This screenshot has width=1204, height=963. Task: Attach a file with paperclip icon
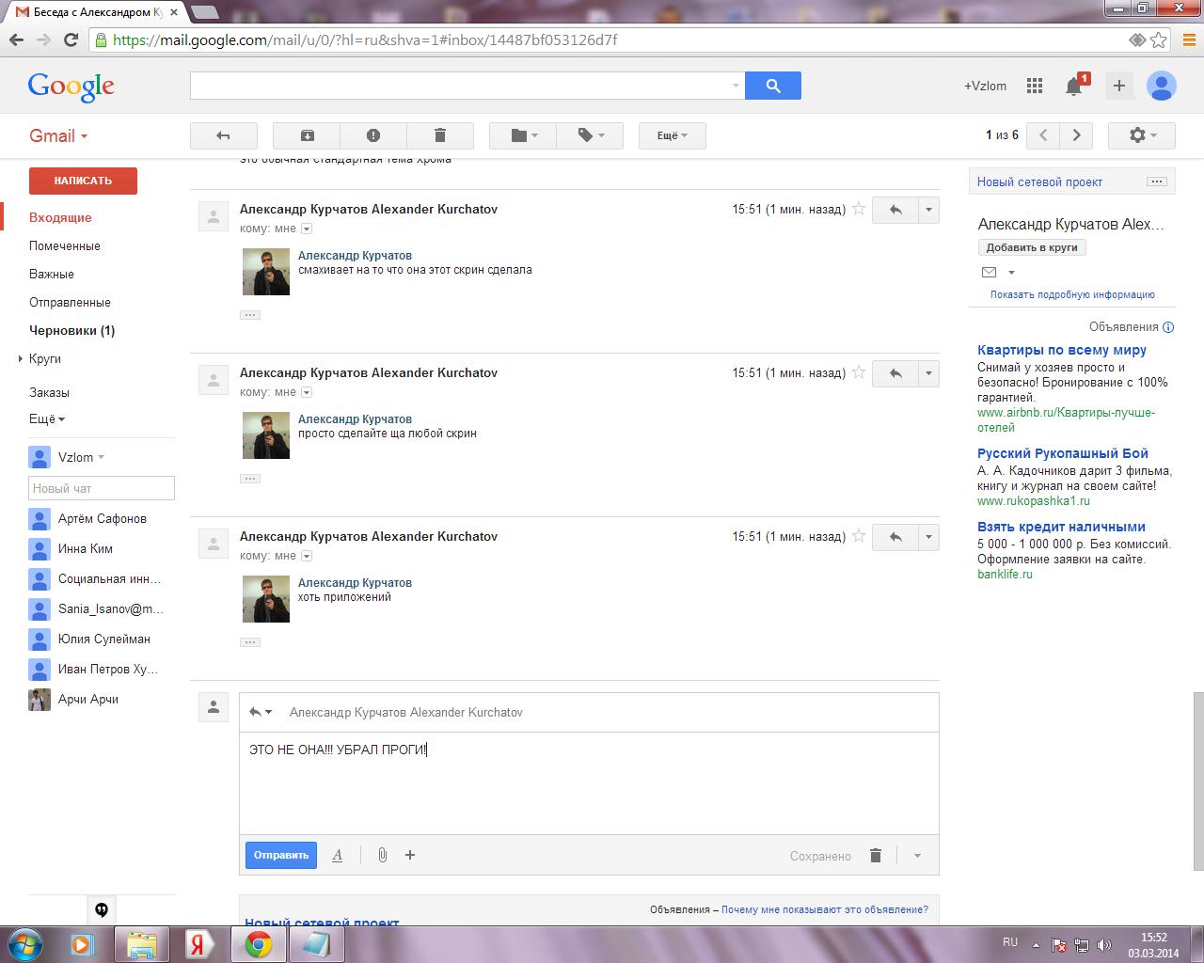(382, 855)
